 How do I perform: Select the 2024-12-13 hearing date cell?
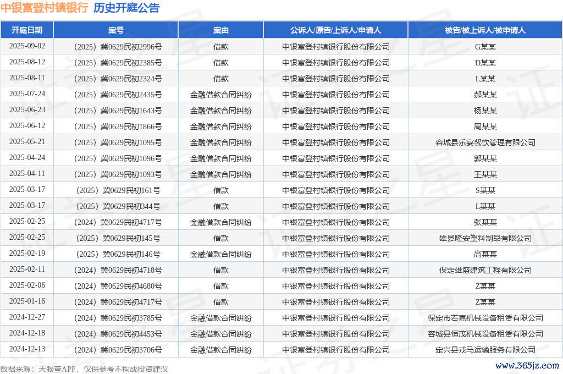tap(27, 349)
